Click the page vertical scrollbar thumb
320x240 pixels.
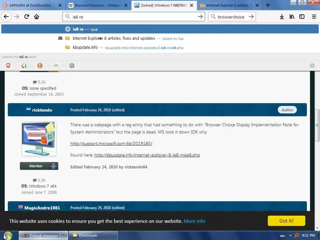tap(317, 125)
